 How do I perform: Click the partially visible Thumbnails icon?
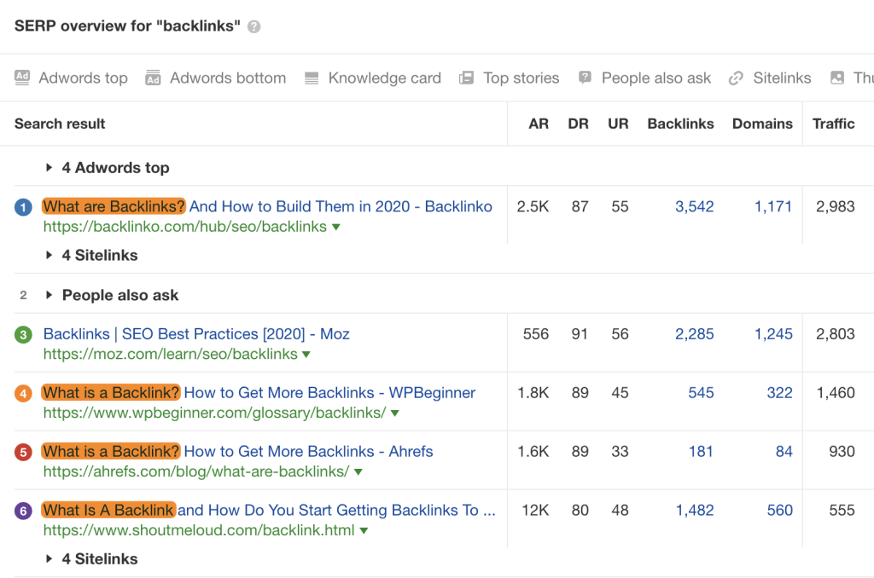point(839,78)
